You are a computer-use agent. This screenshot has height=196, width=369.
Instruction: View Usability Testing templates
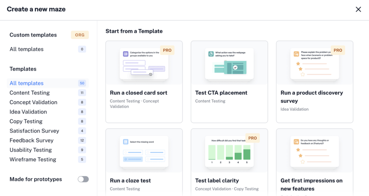click(31, 150)
